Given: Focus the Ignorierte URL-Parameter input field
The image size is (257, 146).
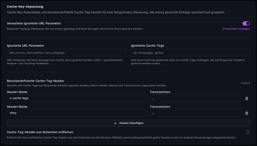Looking at the screenshot, I should tap(66, 53).
